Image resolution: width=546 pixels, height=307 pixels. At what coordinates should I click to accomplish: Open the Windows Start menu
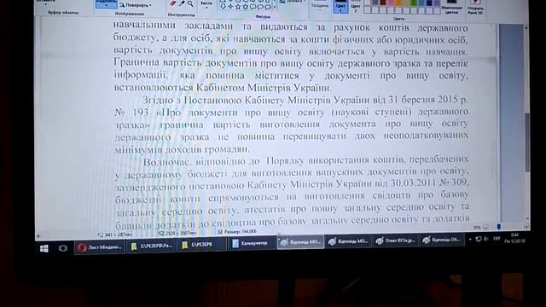tap(44, 248)
